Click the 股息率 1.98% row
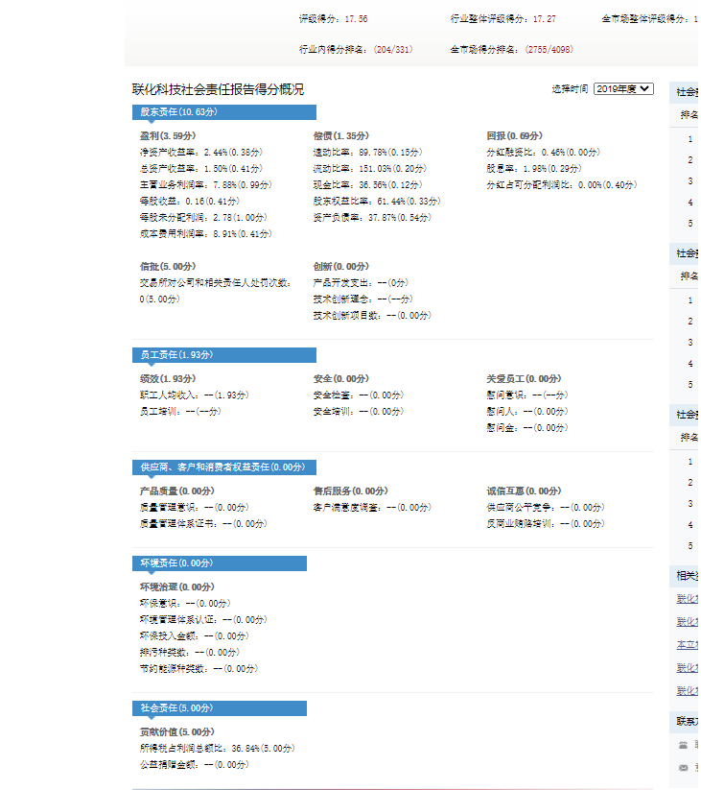701x790 pixels. pos(534,168)
